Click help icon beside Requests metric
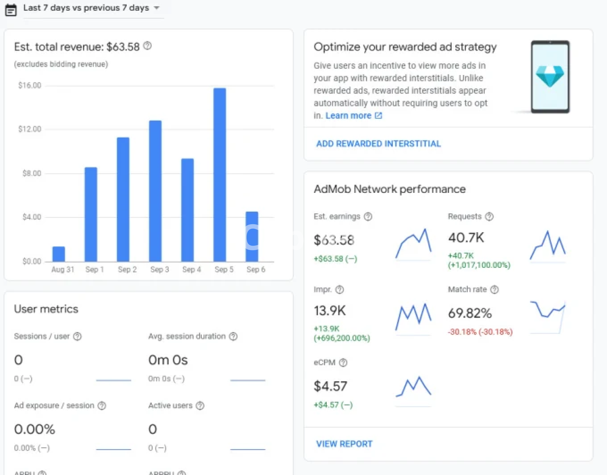607x475 pixels. tap(489, 217)
